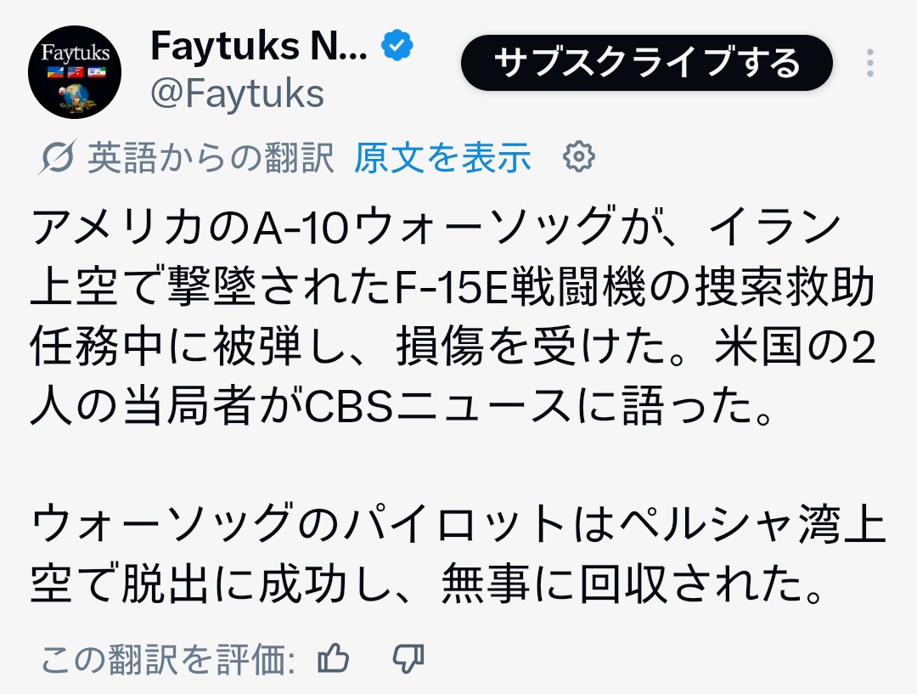Image resolution: width=917 pixels, height=694 pixels.
Task: Open the @Faytuks handle link
Action: 237,93
